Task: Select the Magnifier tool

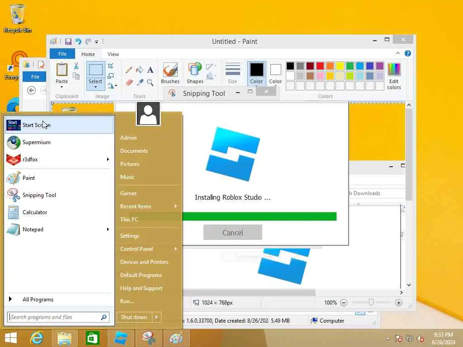Action: tap(150, 82)
